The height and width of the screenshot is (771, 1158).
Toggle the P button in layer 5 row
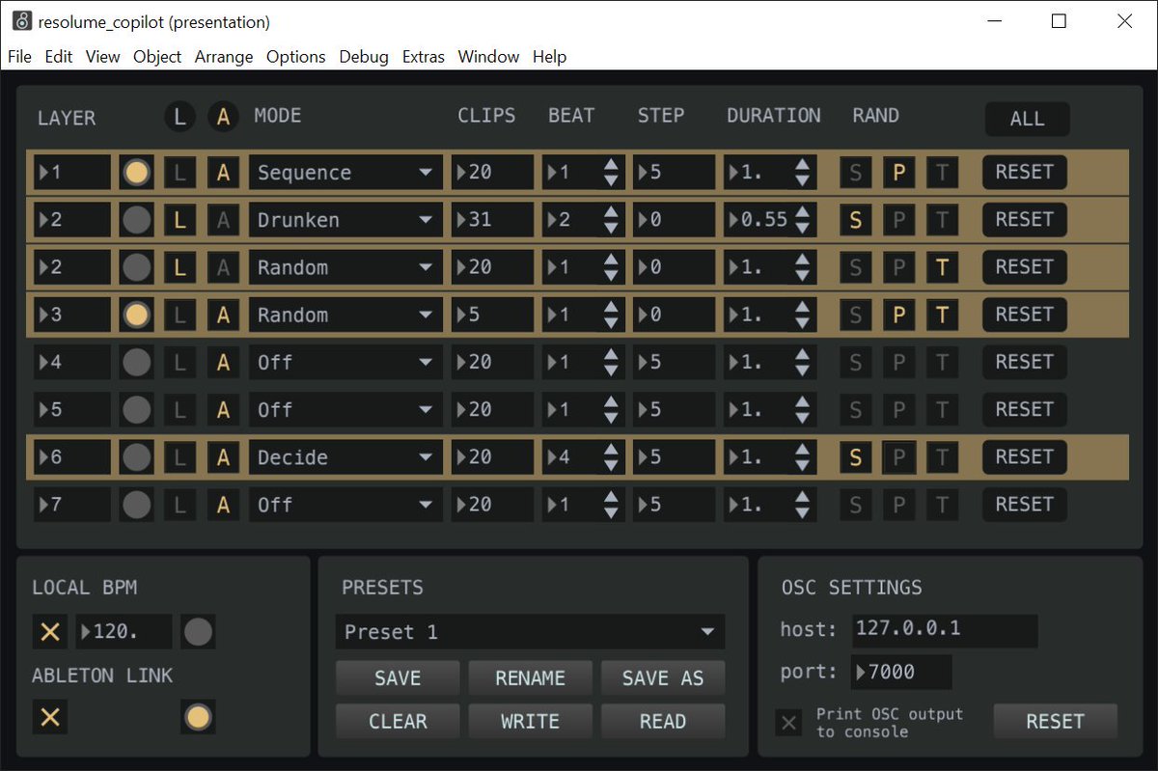coord(898,410)
